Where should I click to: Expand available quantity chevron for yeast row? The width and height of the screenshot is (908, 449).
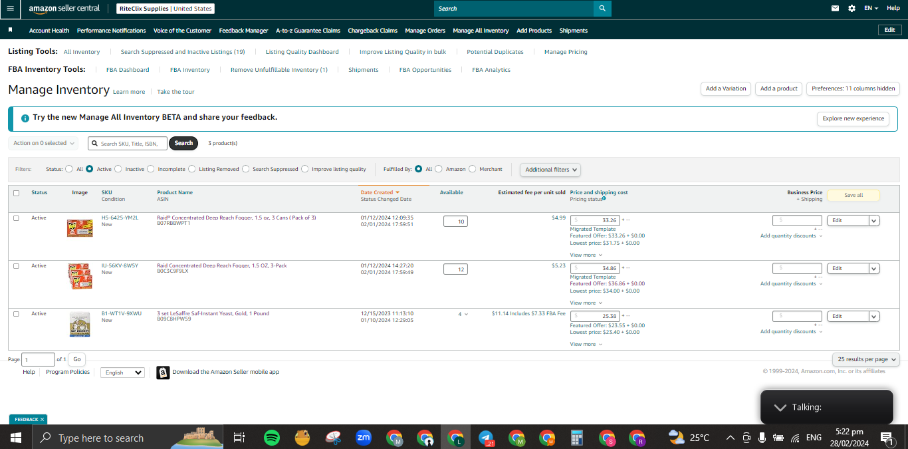466,314
